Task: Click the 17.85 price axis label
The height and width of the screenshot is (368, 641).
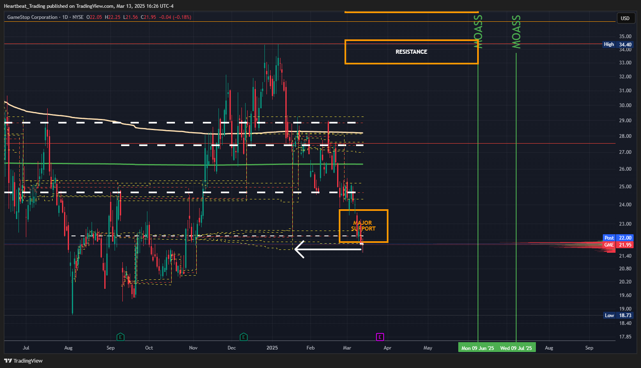Action: point(625,337)
